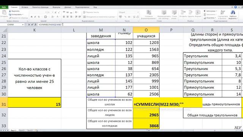Click the percent style icon

126,17
